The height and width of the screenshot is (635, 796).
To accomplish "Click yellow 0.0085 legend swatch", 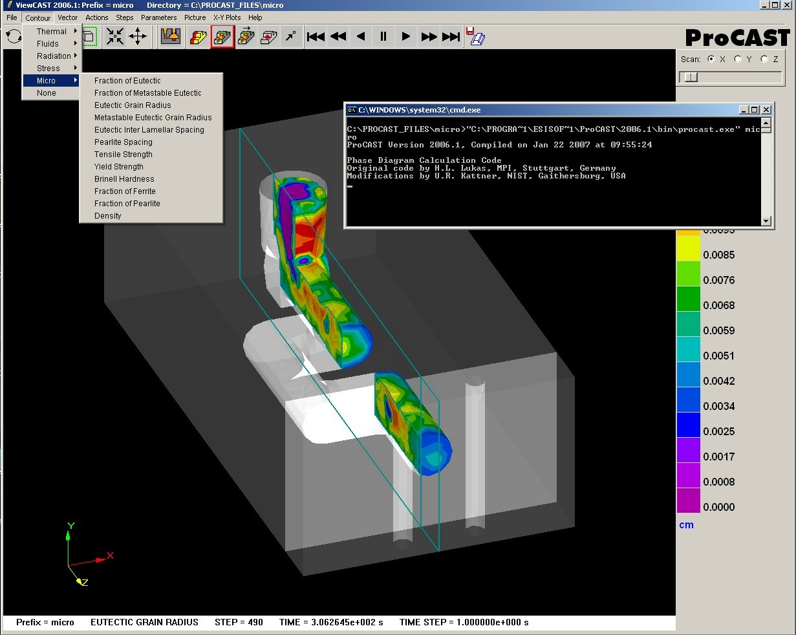I will pos(689,248).
